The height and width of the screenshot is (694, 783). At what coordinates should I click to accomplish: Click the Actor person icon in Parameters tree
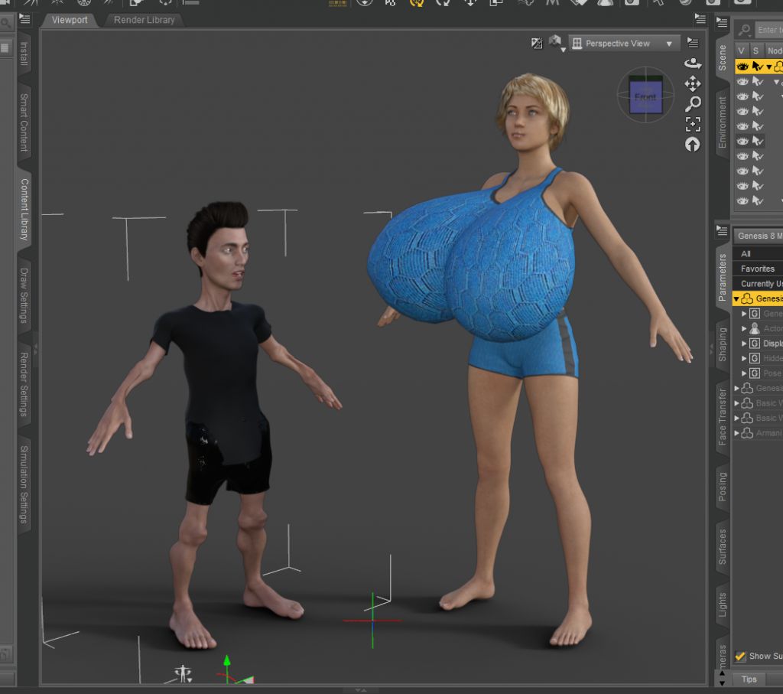[x=755, y=328]
